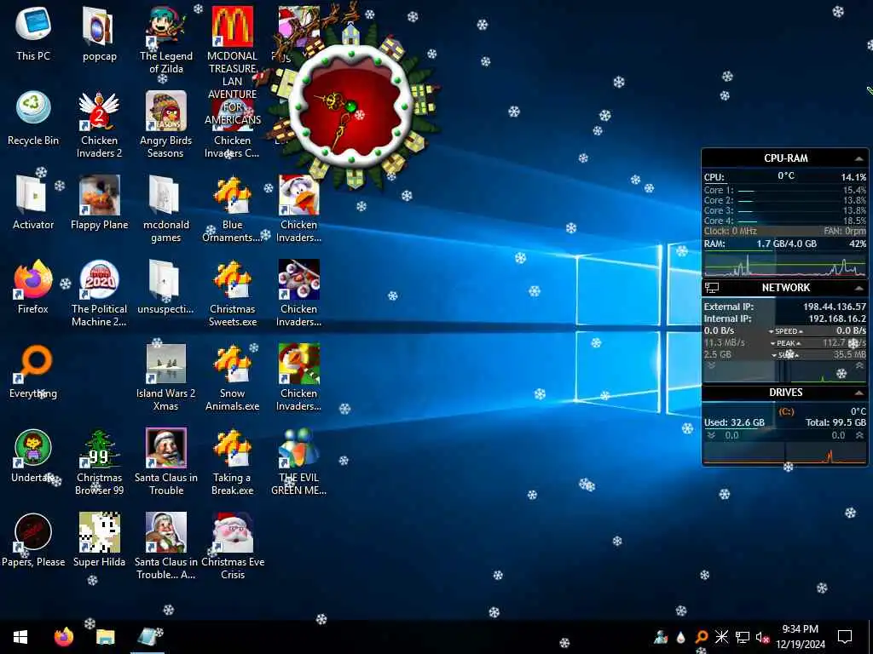Viewport: 873px width, 654px height.
Task: Click RAM usage 1.7 GB/4.0 GB
Action: click(x=786, y=244)
